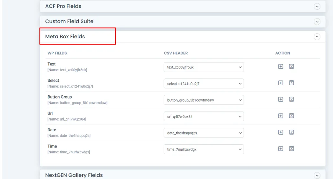
Task: Expand the NextGEN Gallery Fields section chevron
Action: point(317,175)
